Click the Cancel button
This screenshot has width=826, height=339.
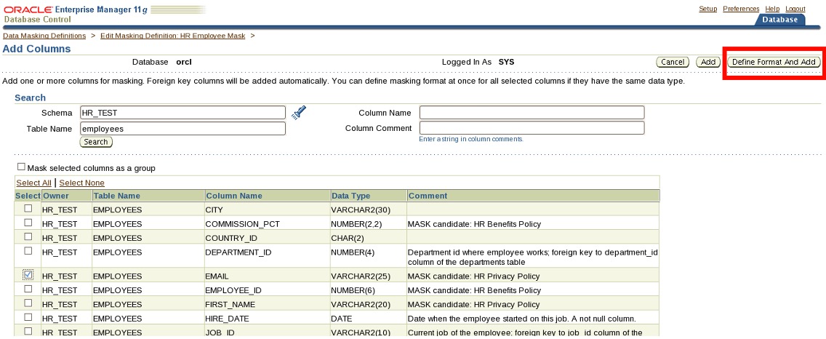pos(673,63)
